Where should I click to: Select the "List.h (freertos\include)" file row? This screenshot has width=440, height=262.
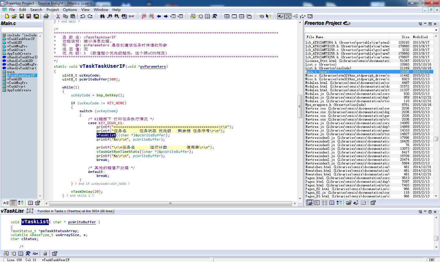tap(369, 68)
